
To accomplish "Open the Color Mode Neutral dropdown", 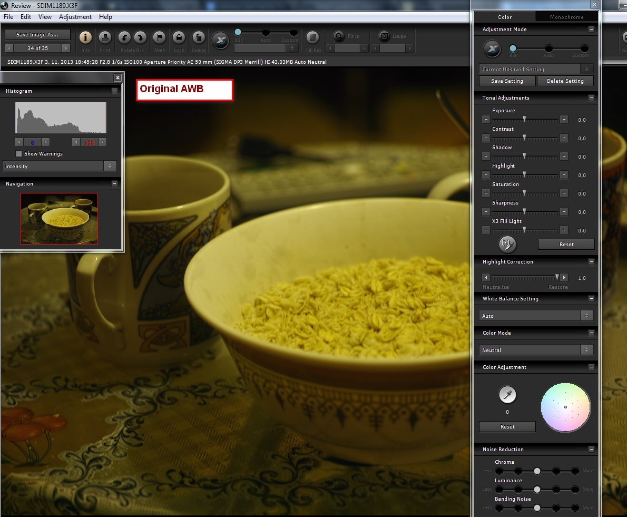I will point(536,350).
